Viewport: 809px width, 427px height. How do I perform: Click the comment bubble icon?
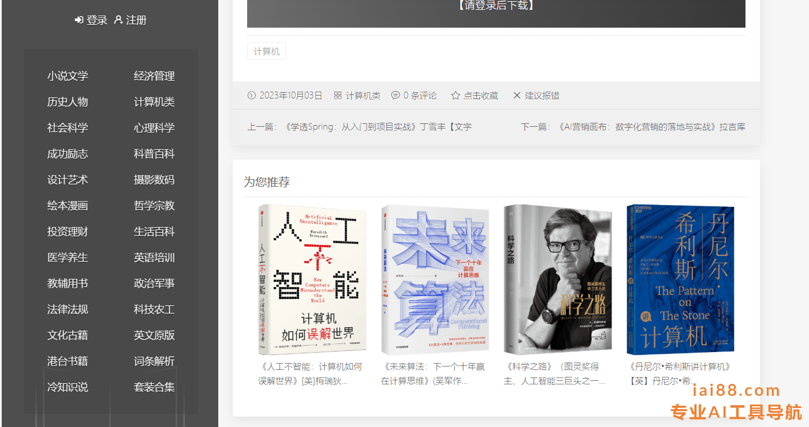point(396,96)
